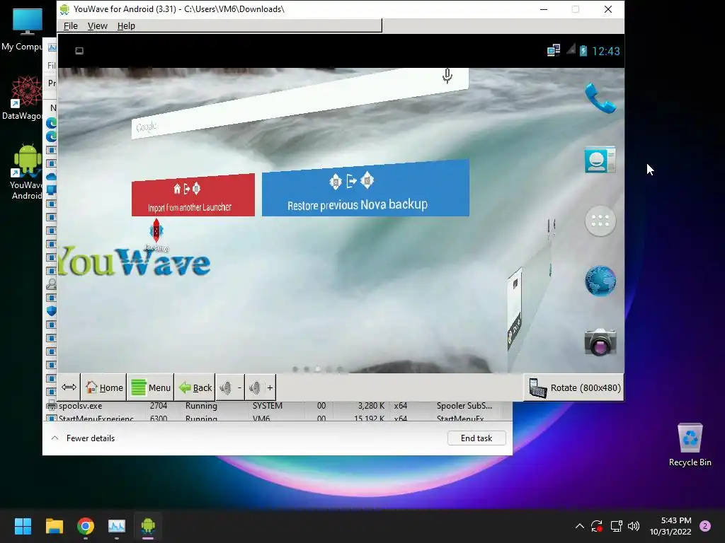The image size is (725, 543).
Task: Click the volume speaker tray icon
Action: point(634,526)
